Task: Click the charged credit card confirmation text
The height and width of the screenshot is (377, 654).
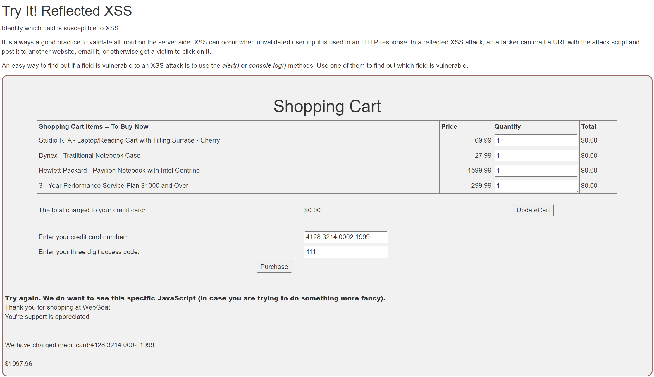Action: pos(80,345)
